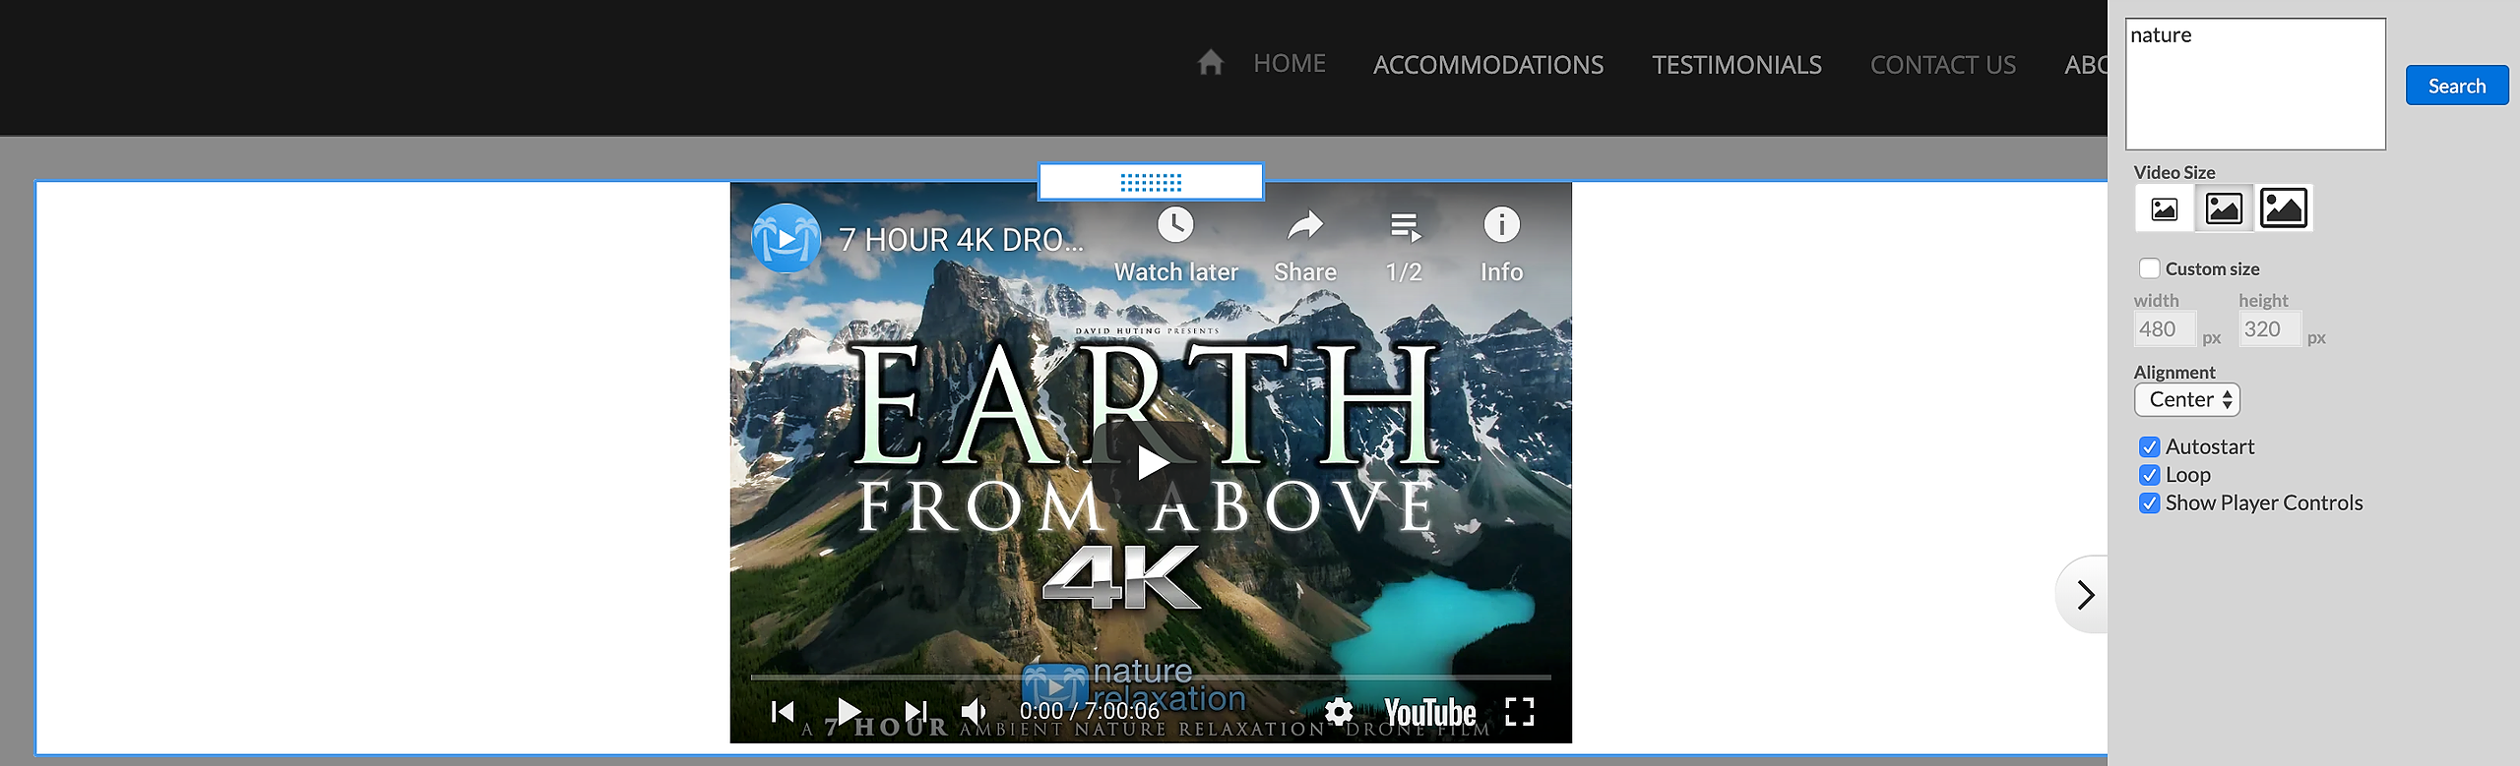Select the medium video size icon

click(2224, 208)
